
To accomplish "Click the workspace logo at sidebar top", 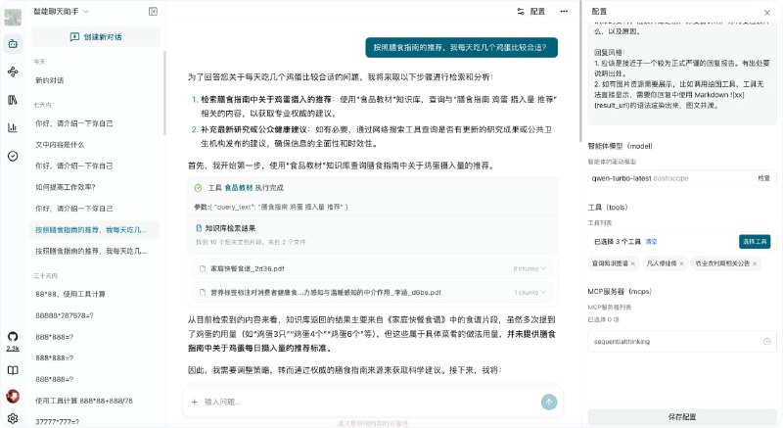I will click(x=13, y=17).
